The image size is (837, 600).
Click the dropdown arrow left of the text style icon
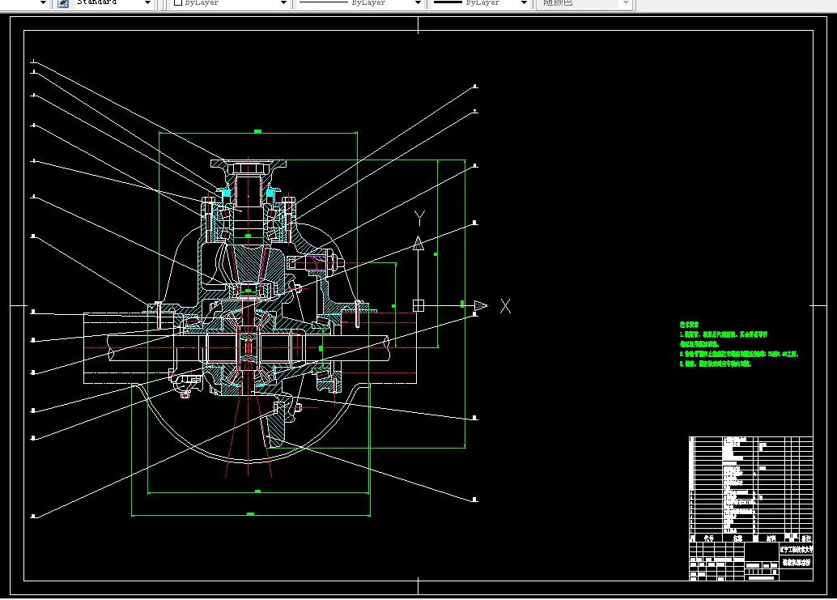[43, 2]
